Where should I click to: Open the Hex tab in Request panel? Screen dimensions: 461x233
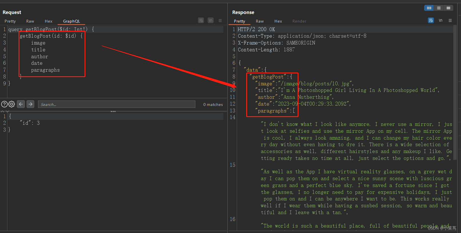pyautogui.click(x=49, y=21)
